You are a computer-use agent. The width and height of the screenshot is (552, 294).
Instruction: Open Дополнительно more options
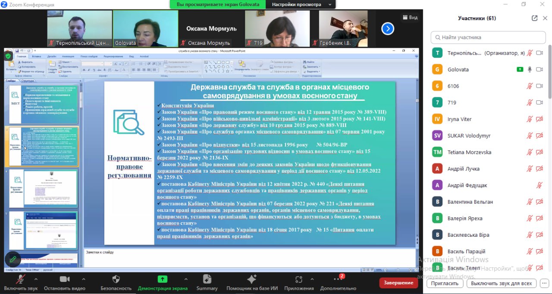tap(338, 283)
